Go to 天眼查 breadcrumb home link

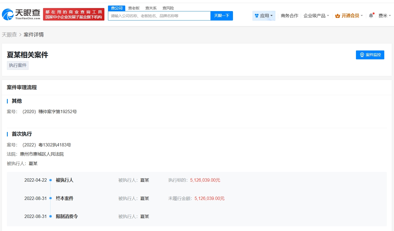click(9, 35)
